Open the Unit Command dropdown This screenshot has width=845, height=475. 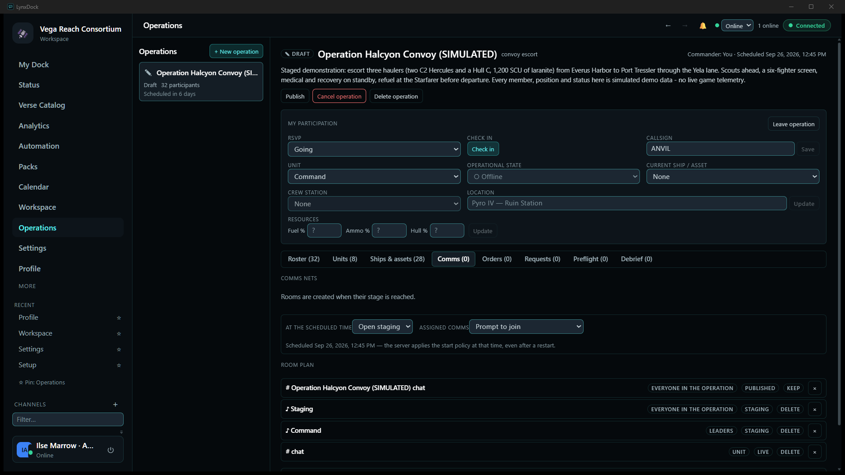[x=374, y=177]
